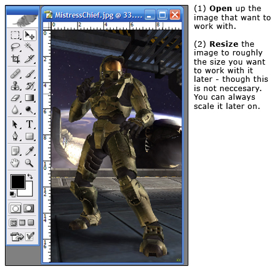Select the Clone Stamp tool
277x277 pixels.
pos(15,86)
